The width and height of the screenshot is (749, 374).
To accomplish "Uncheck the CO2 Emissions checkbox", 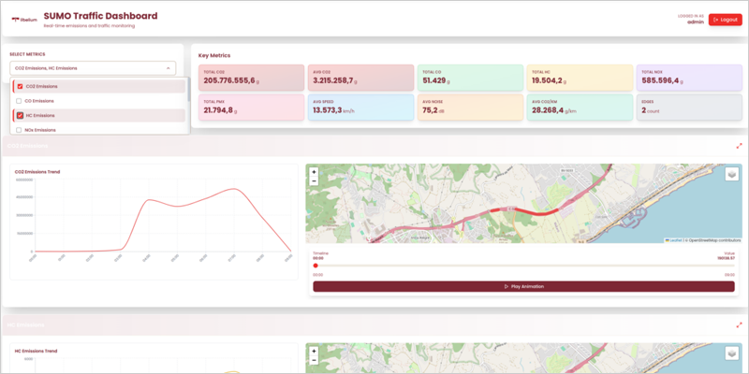I will point(20,86).
